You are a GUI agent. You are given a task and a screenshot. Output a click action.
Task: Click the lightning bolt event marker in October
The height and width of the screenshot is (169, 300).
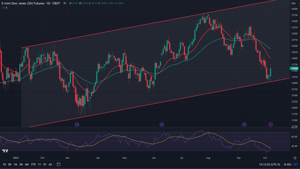tap(271, 124)
